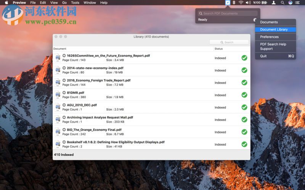305x190 pixels.
Task: Click 'Ready' status text in popup
Action: coord(203,20)
